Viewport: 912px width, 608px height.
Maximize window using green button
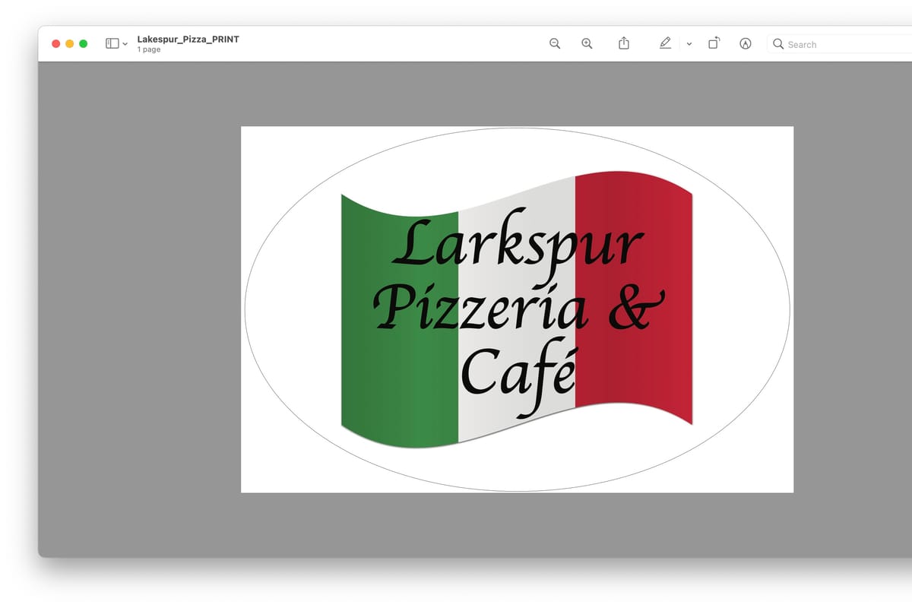pos(84,44)
